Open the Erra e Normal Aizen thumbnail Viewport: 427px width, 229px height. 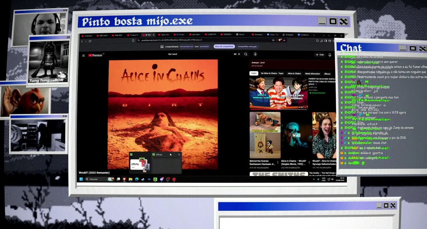pyautogui.click(x=278, y=93)
